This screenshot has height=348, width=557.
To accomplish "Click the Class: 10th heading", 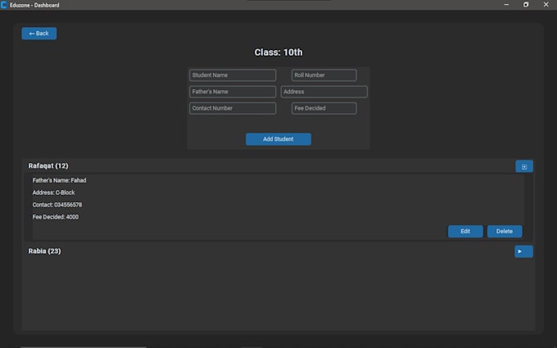I will coord(278,52).
